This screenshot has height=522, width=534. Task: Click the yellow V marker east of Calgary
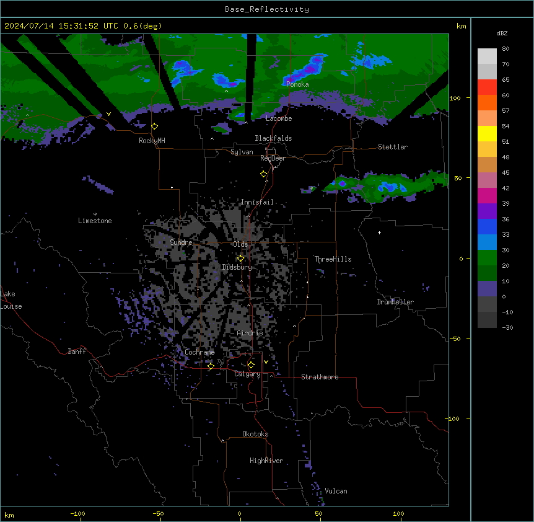[x=266, y=362]
